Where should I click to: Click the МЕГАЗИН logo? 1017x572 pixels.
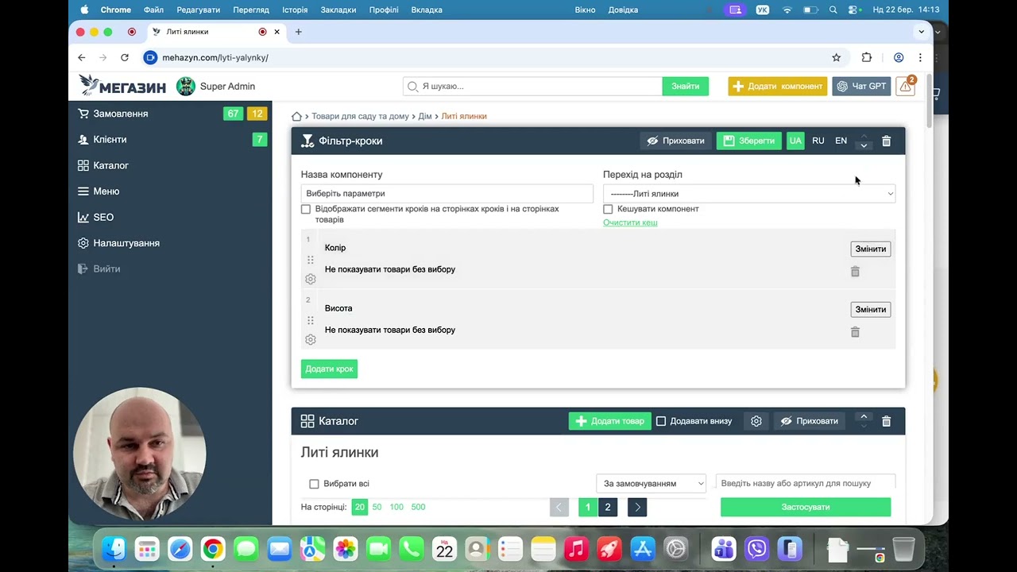tap(122, 86)
